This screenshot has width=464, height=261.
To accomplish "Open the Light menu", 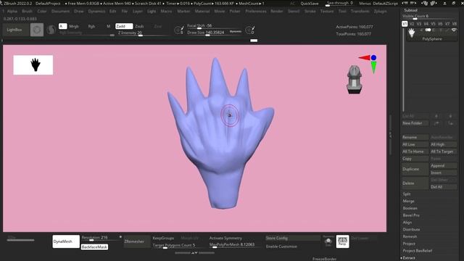I will pos(152,12).
